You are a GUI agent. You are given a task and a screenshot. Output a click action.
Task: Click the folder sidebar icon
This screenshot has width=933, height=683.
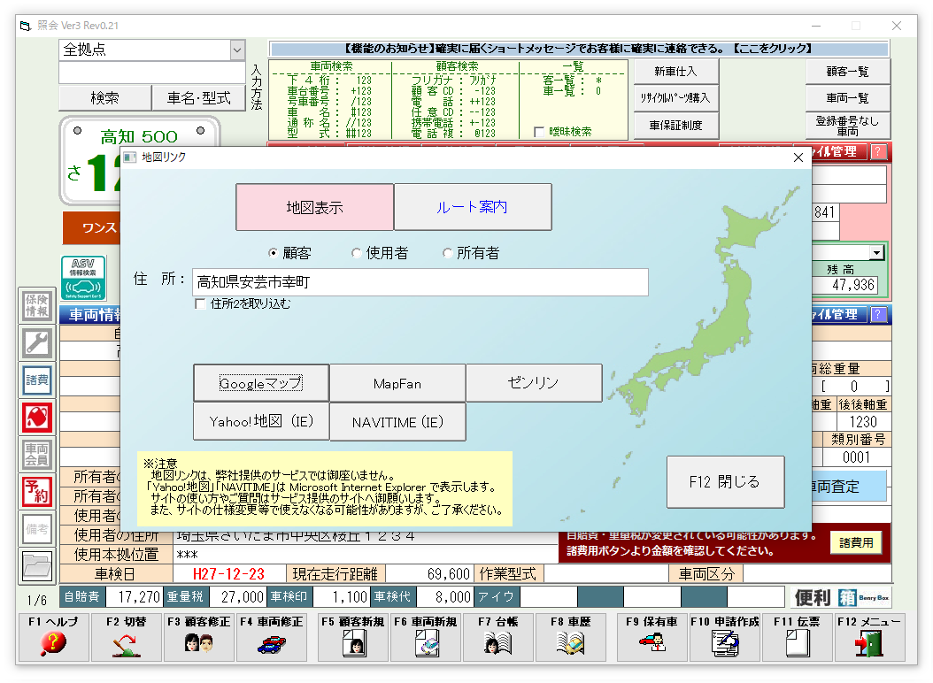coord(37,566)
